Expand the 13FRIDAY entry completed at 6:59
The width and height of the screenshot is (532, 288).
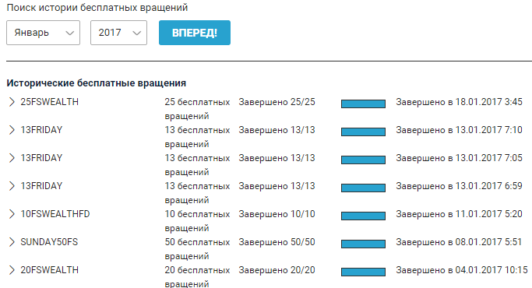point(12,186)
